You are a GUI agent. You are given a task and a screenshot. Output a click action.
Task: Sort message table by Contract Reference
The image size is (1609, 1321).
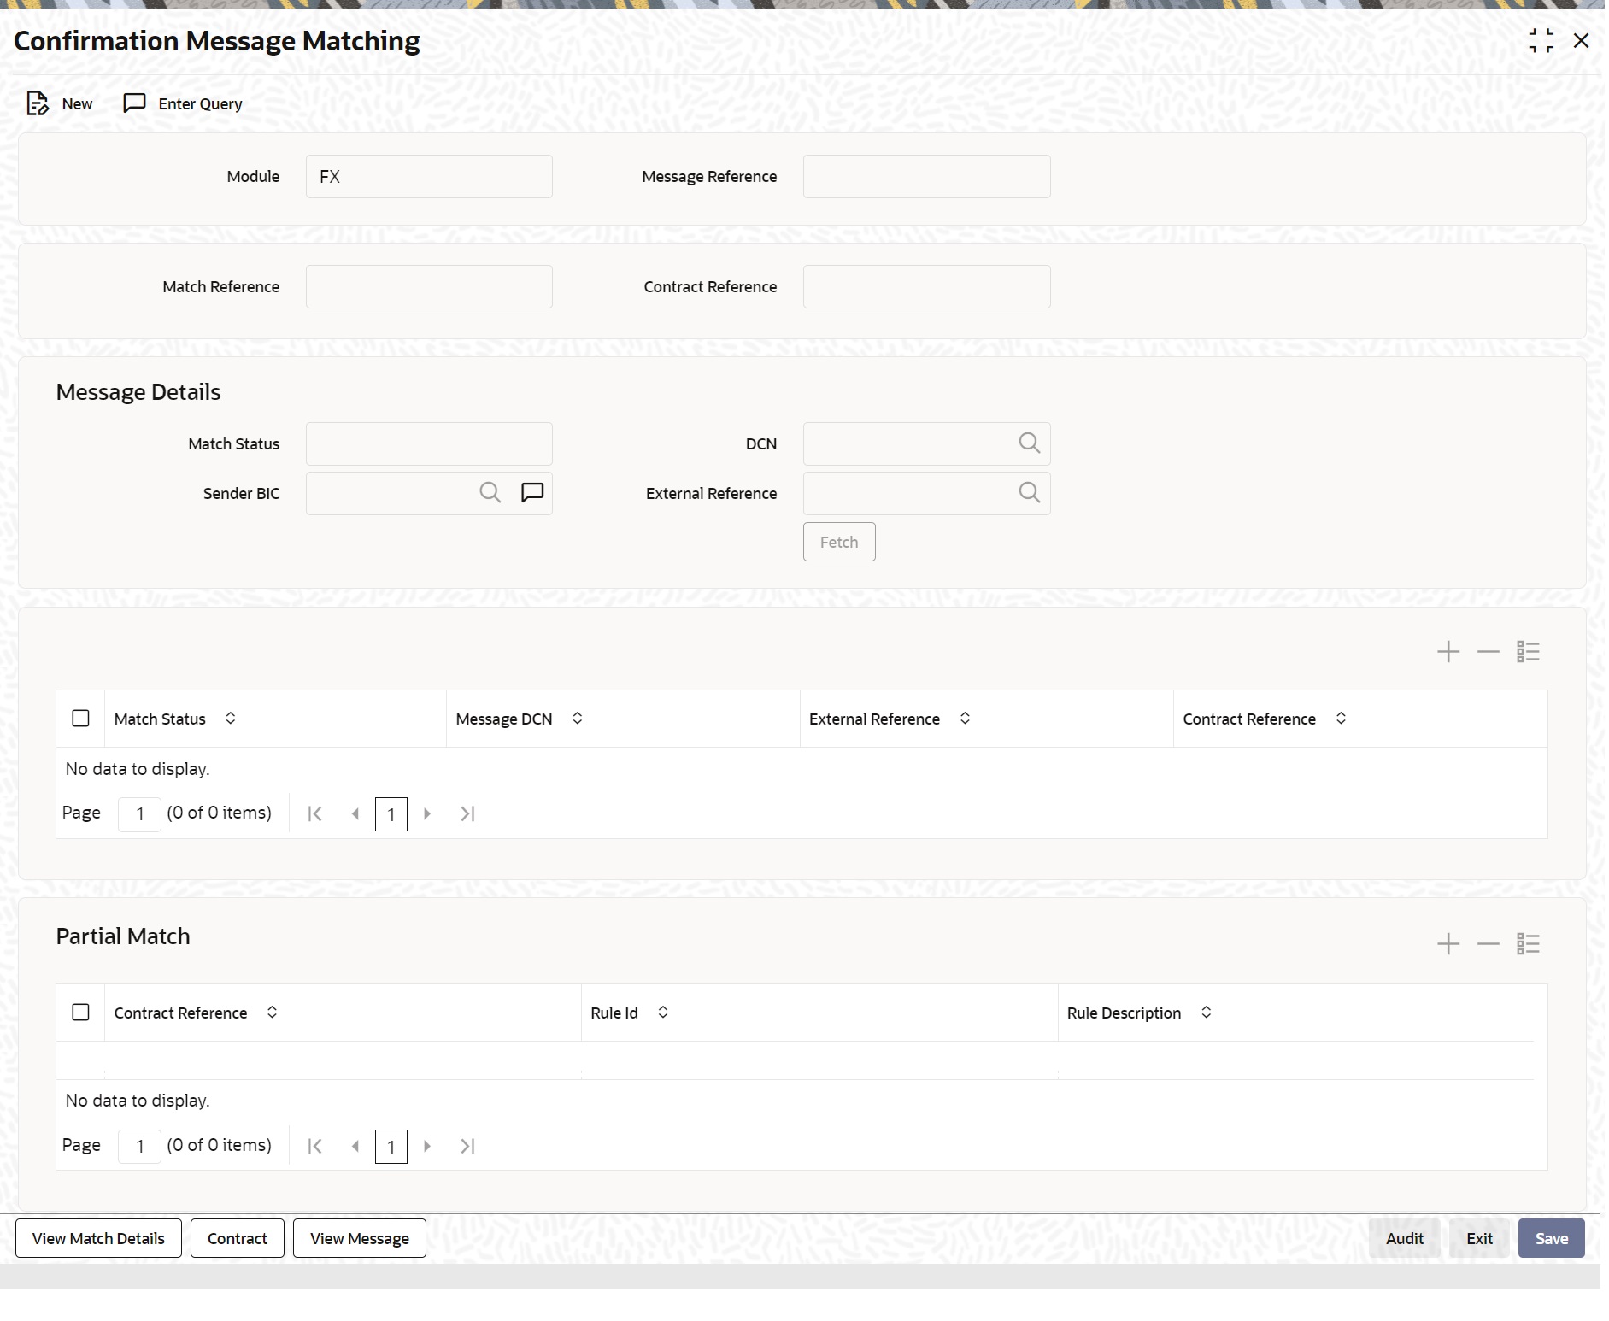point(1342,719)
